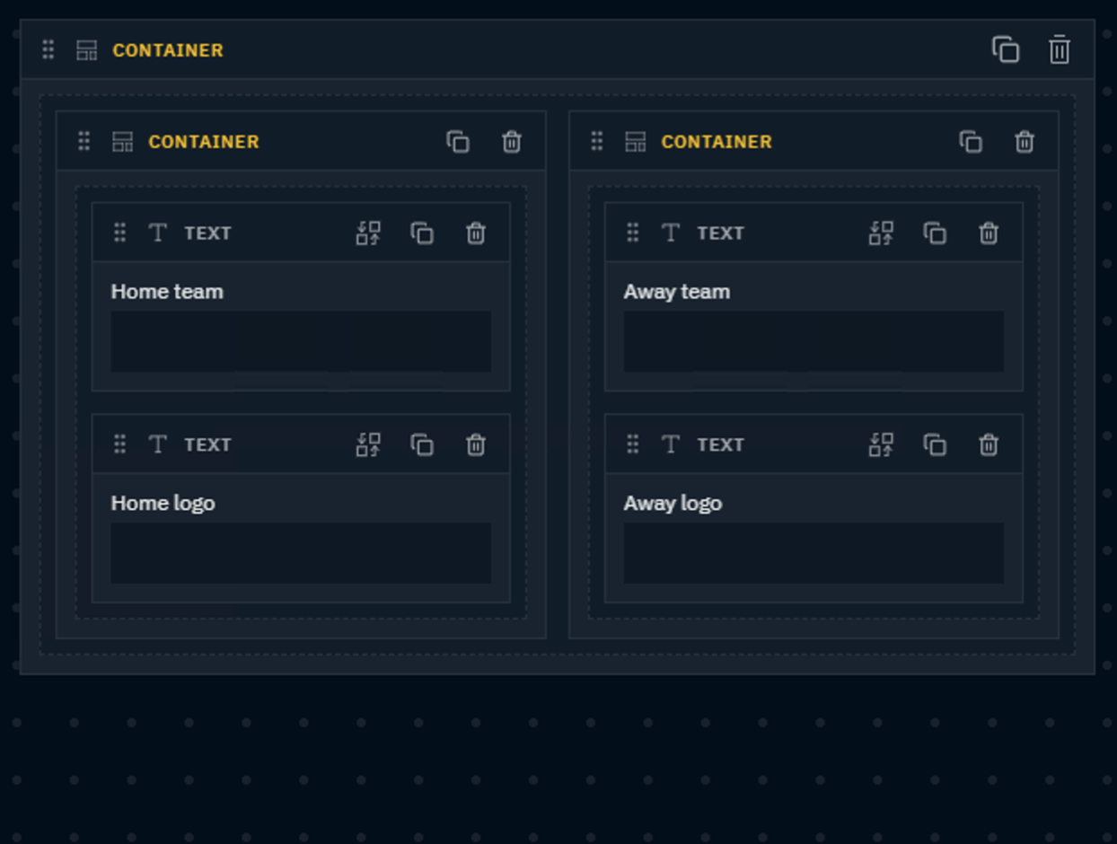Convert the Away team text block type
The height and width of the screenshot is (844, 1117).
pos(881,233)
